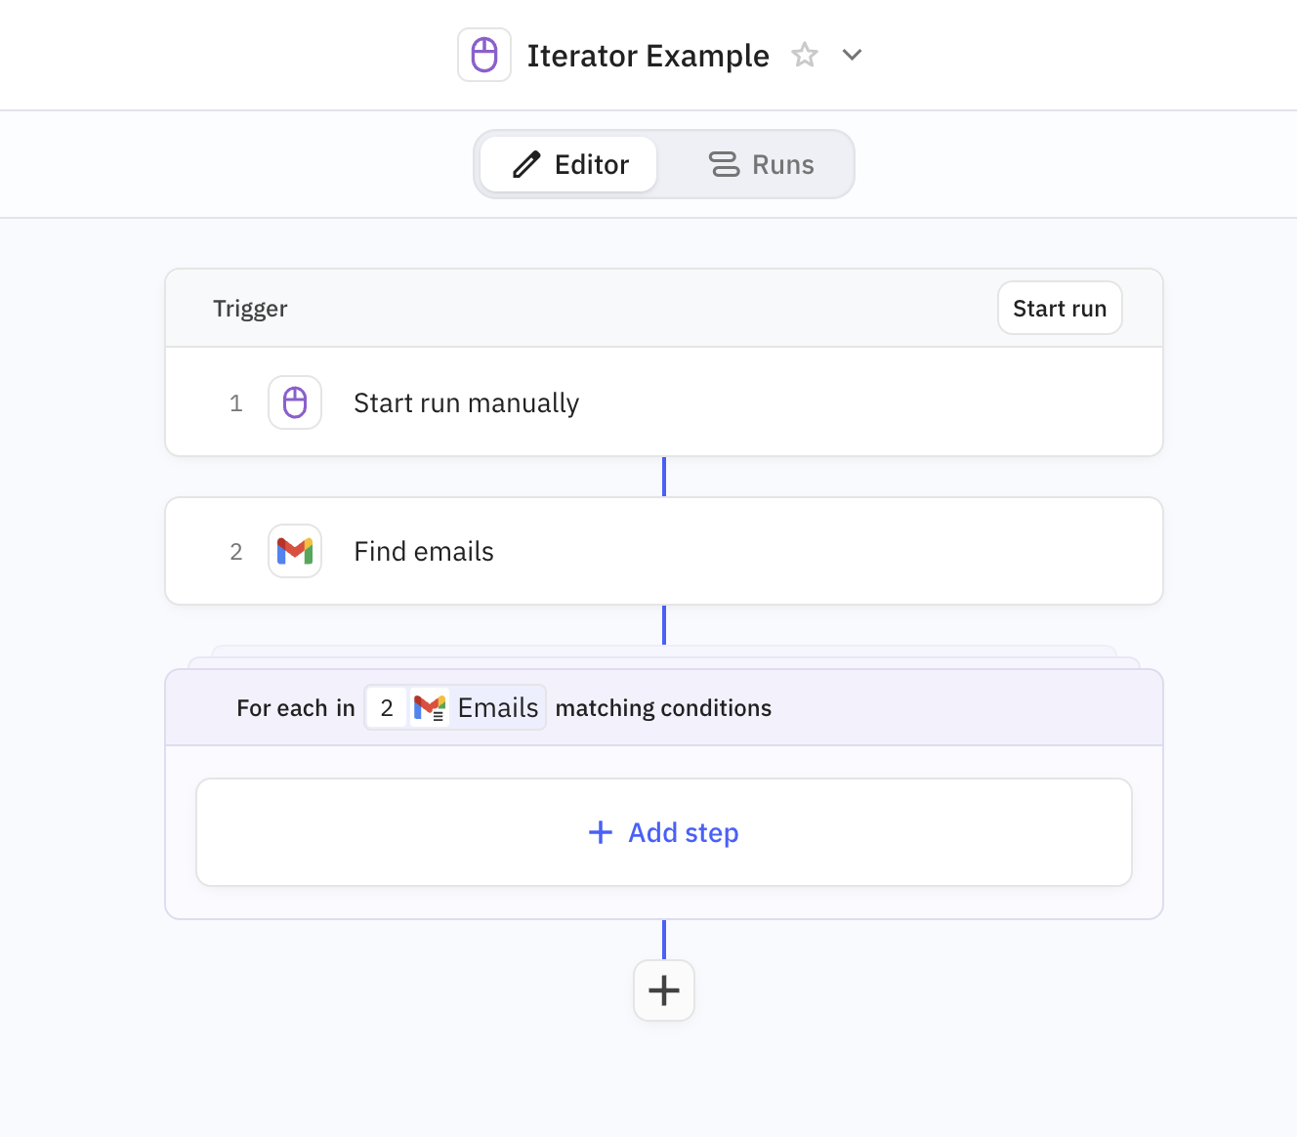Click the Iterator Example workflow title

click(648, 56)
